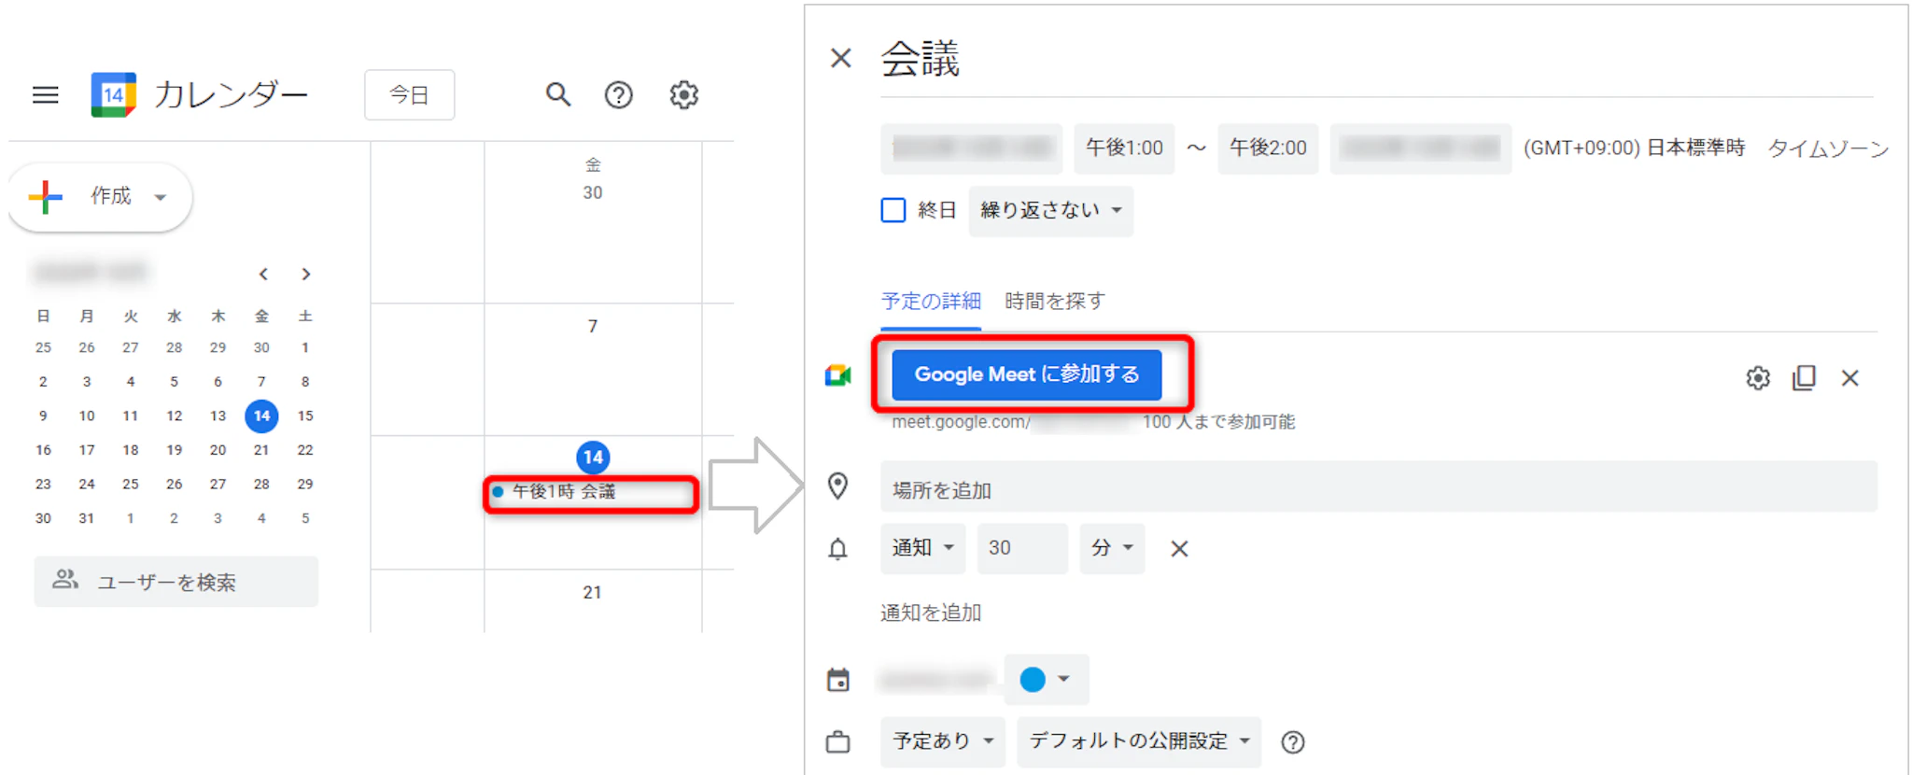Expand the デフォルトの公開設定 visibility dropdown
Viewport: 1912px width, 775px height.
pyautogui.click(x=1138, y=741)
